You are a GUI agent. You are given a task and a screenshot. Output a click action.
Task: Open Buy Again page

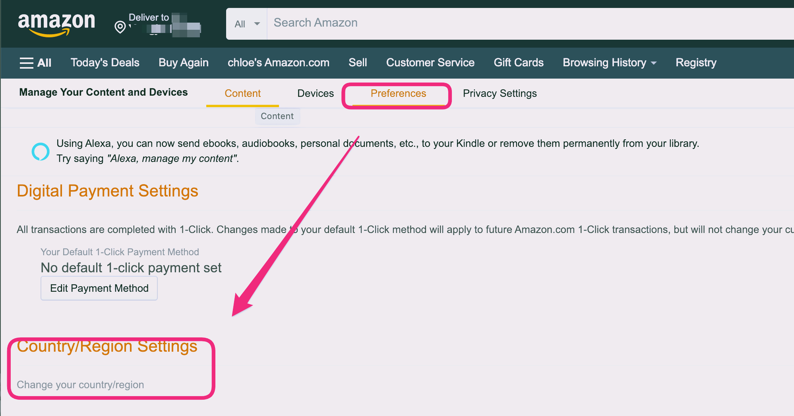tap(184, 63)
